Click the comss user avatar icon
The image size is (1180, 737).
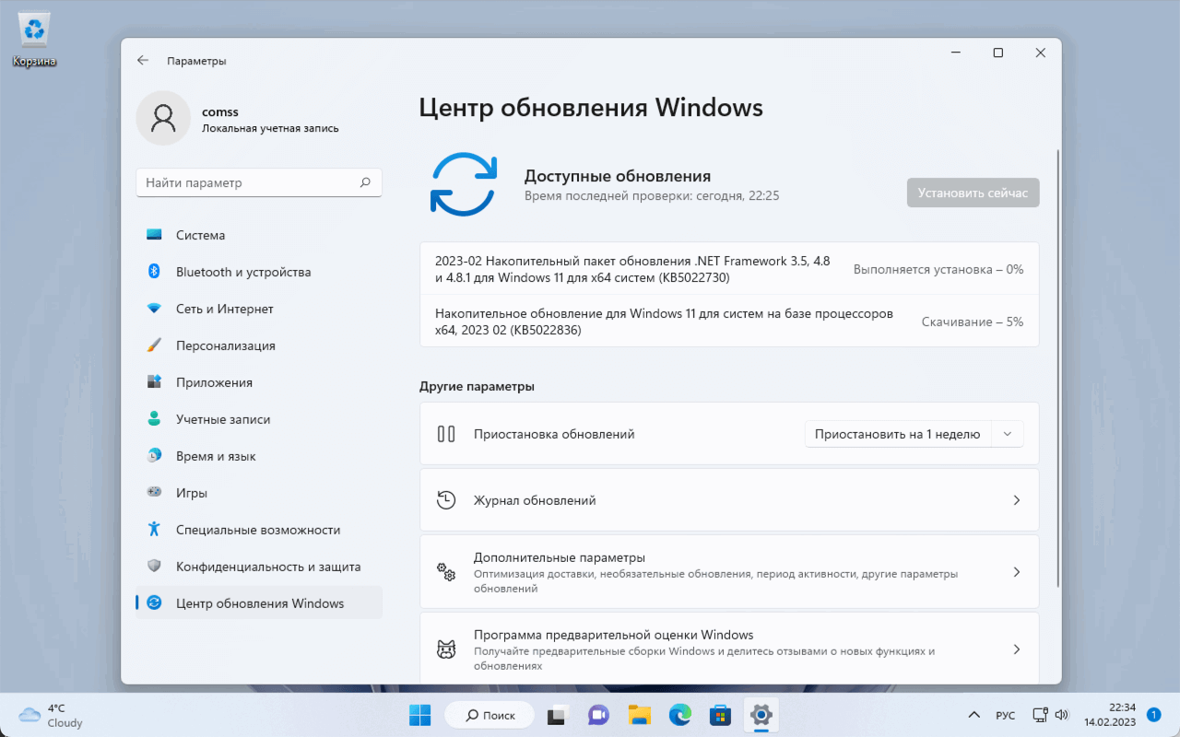pyautogui.click(x=163, y=118)
